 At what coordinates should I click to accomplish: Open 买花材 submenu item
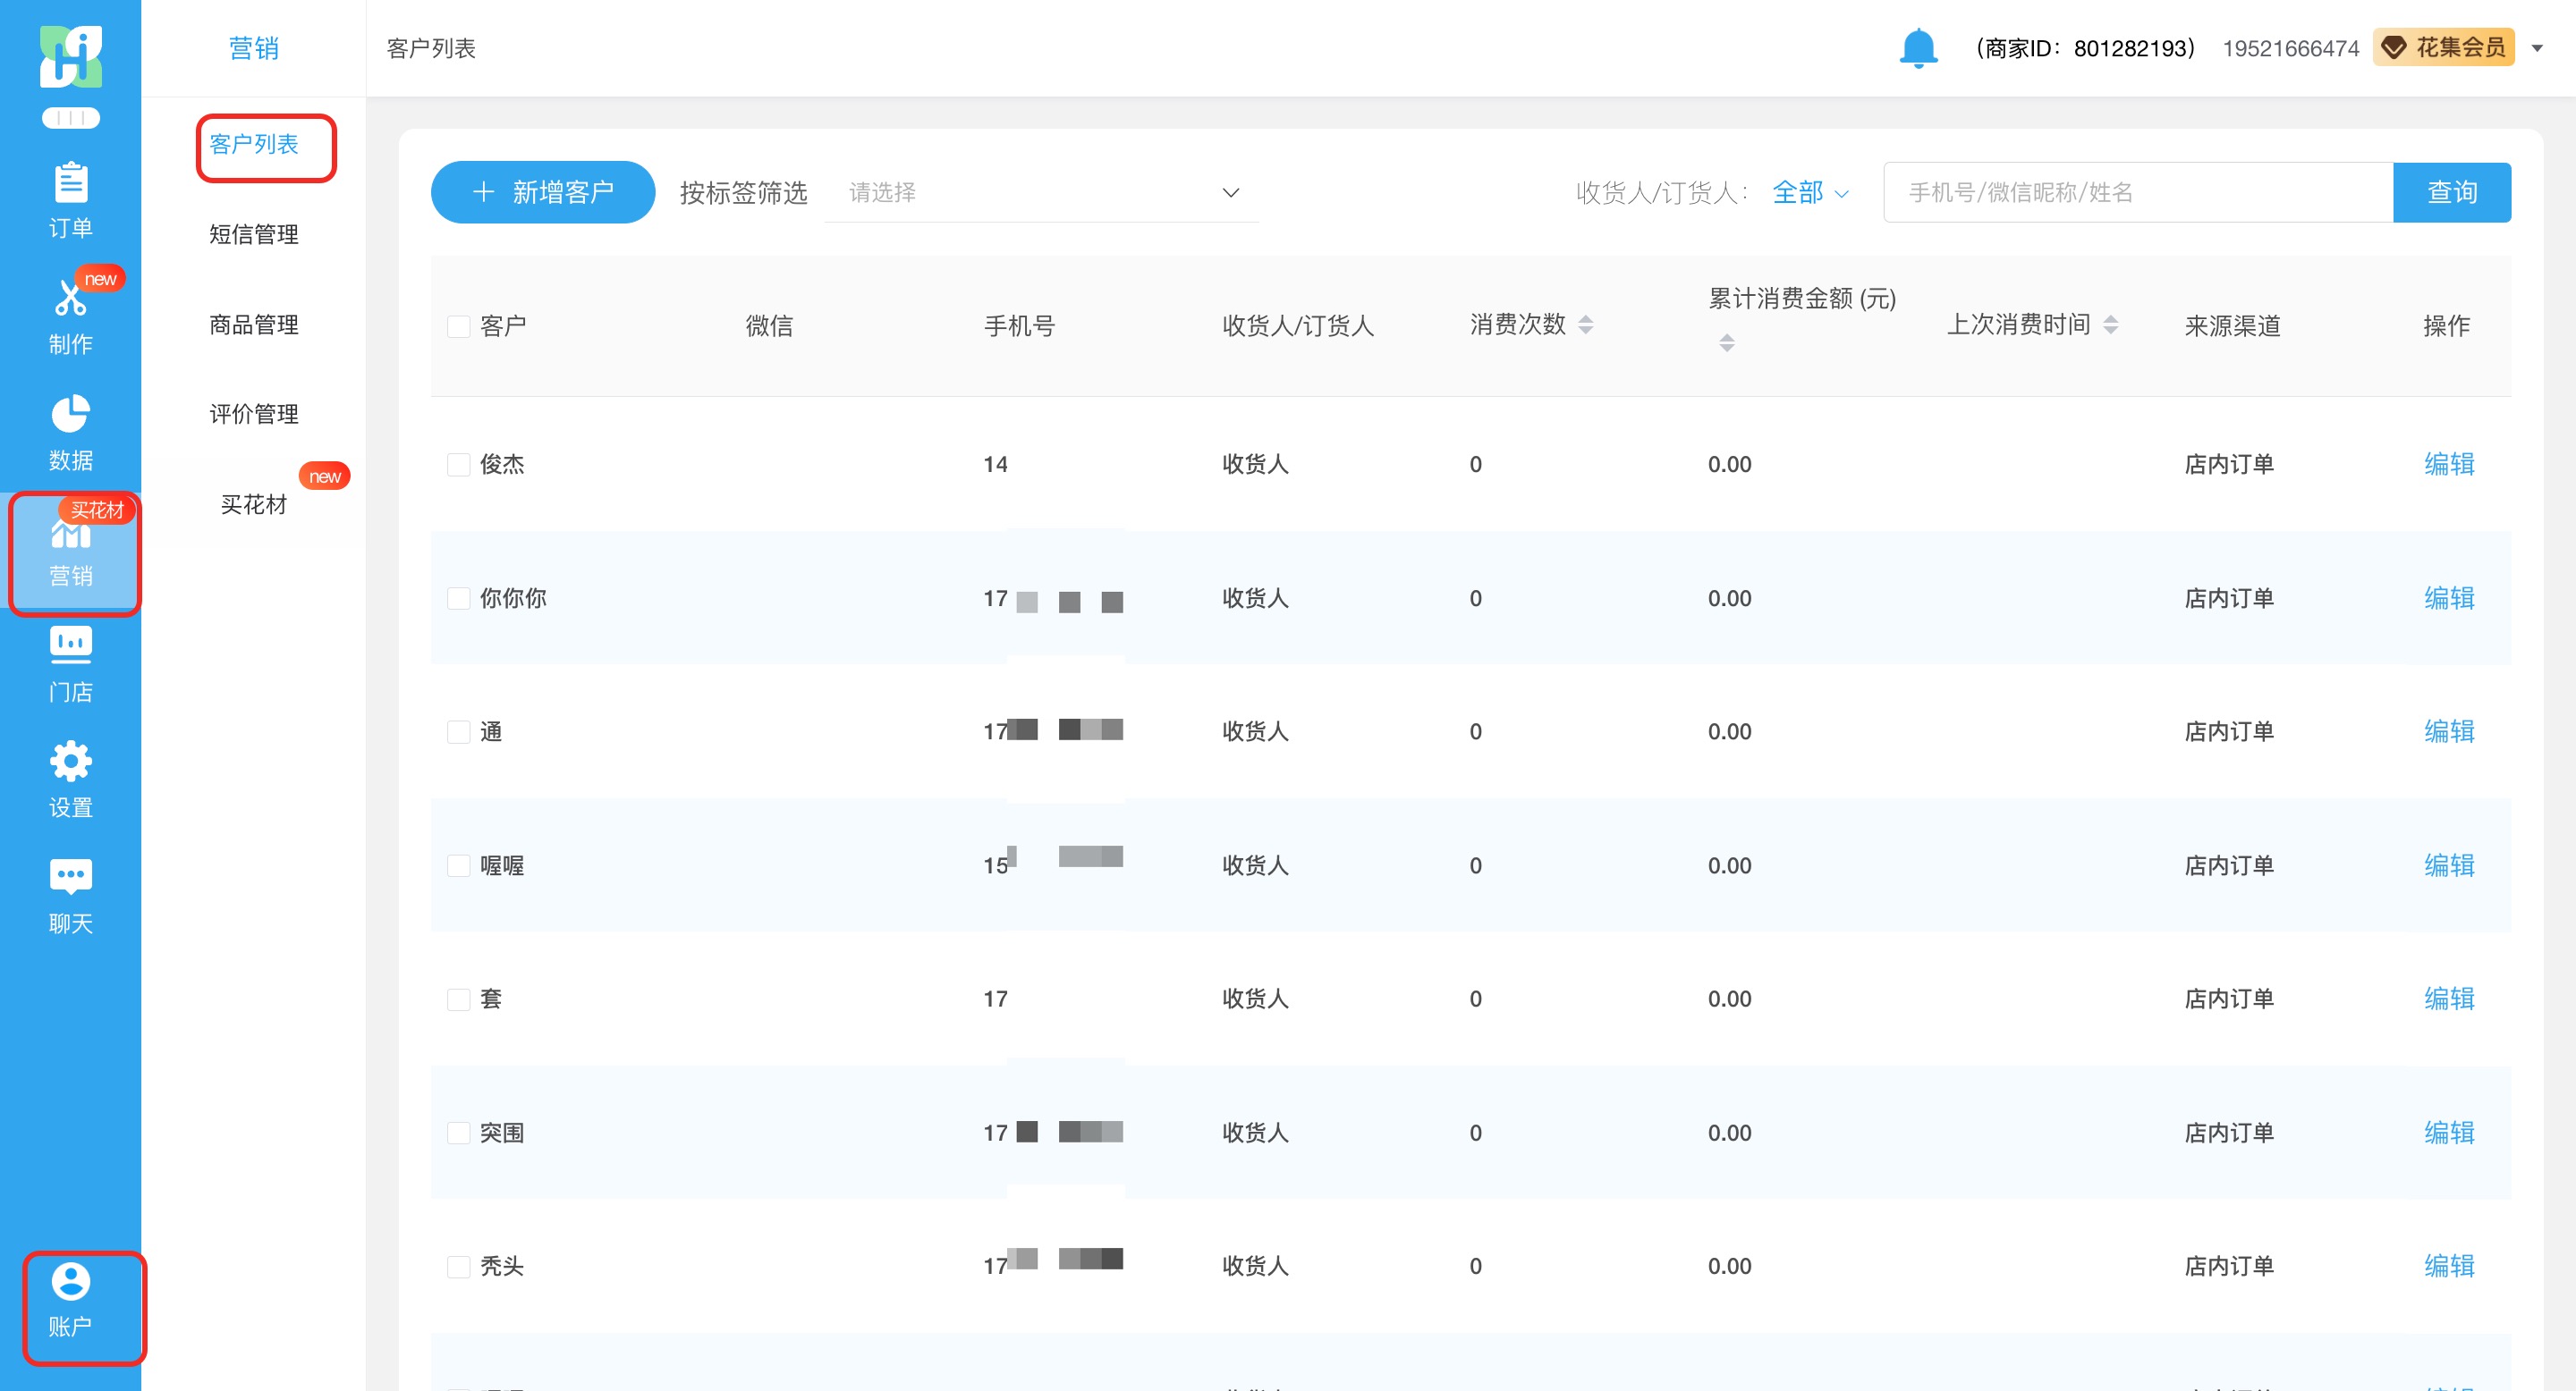[x=254, y=504]
